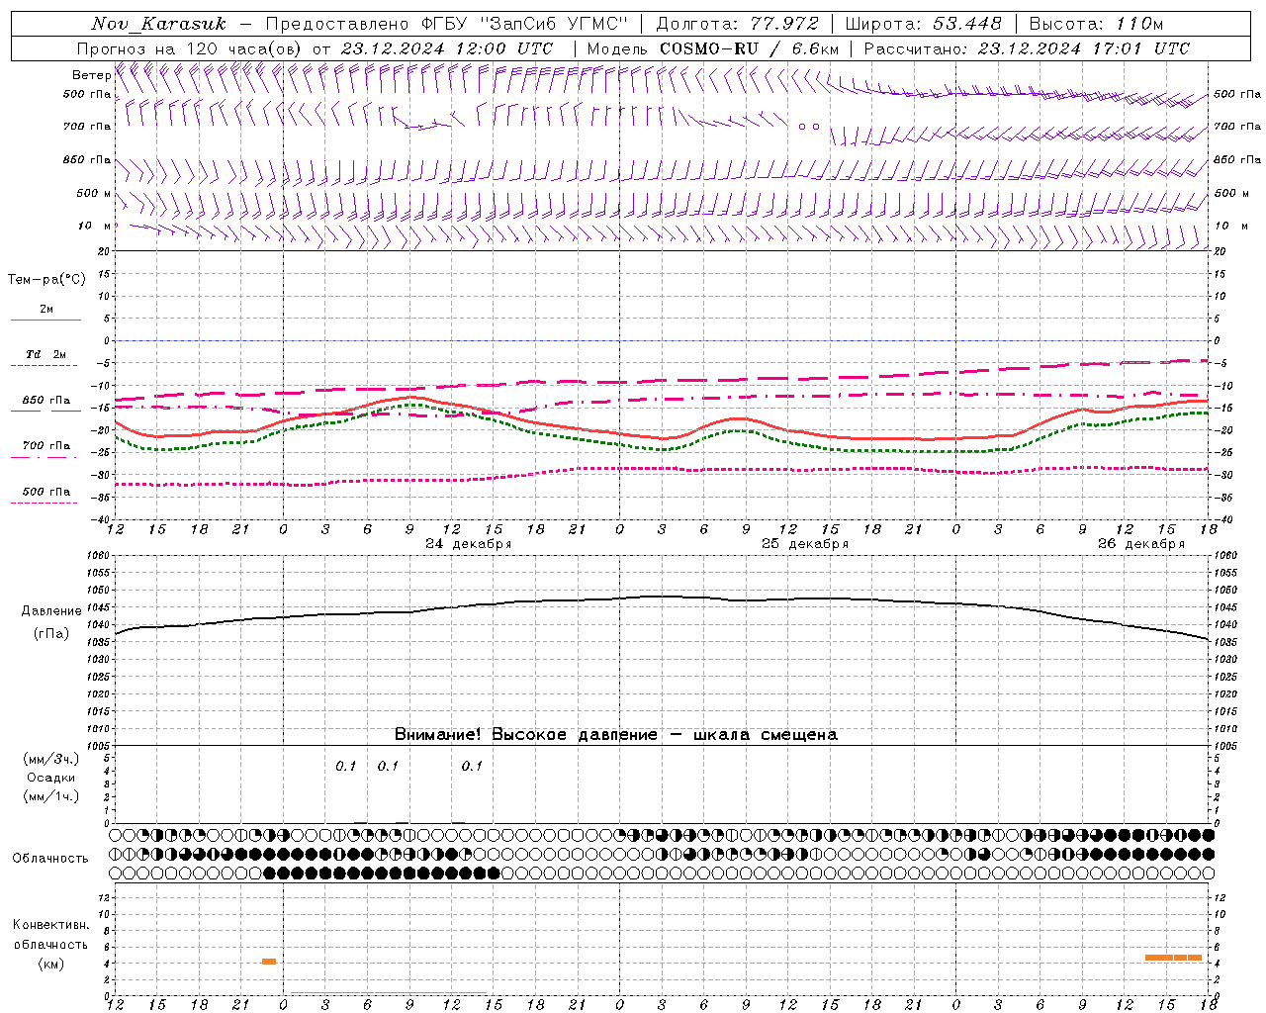Screen dimensions: 1266x1013
Task: Click the right 500 м wind level label
Action: click(x=1231, y=193)
